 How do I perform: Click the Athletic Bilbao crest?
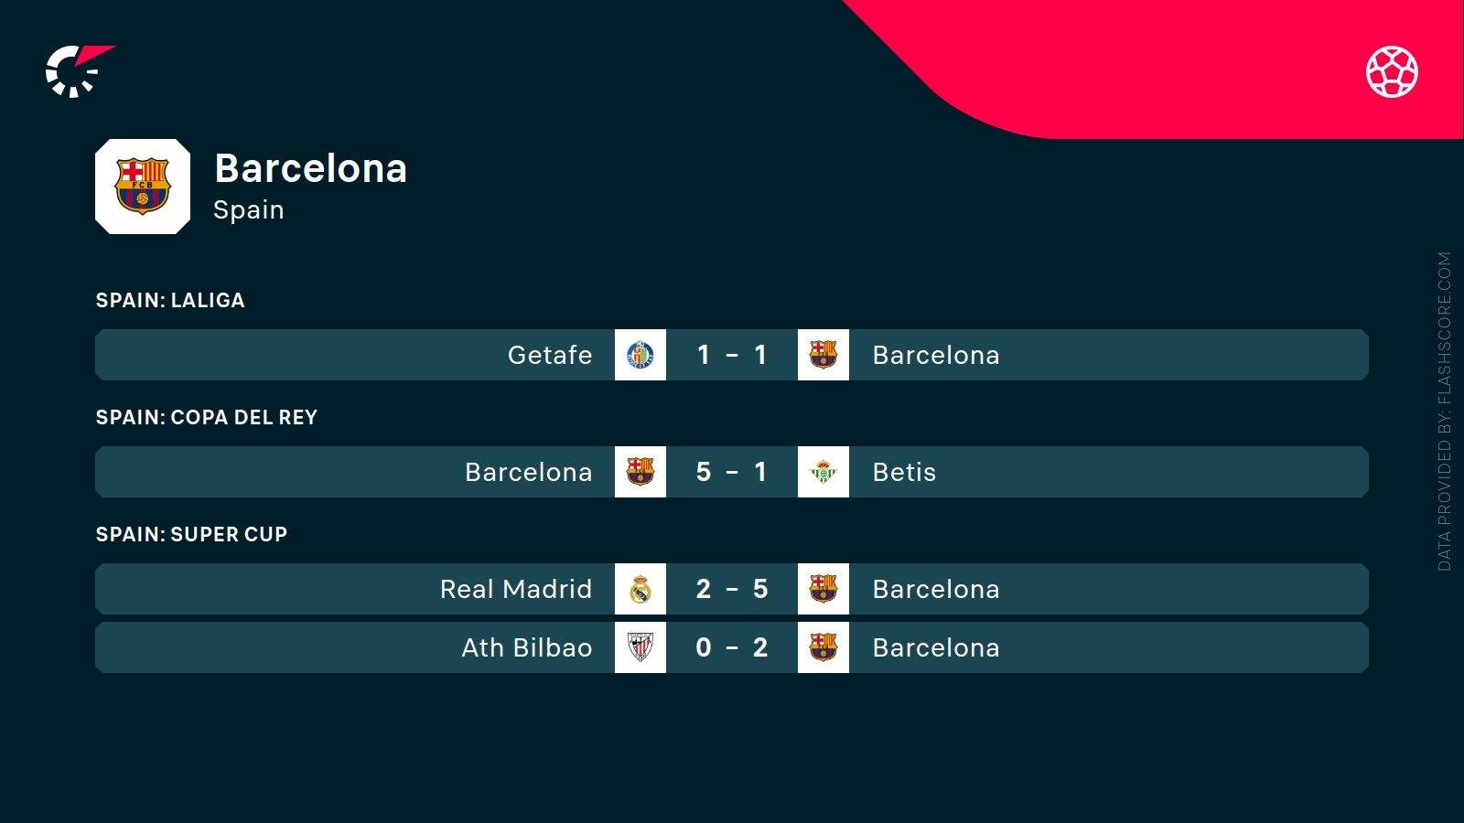640,647
